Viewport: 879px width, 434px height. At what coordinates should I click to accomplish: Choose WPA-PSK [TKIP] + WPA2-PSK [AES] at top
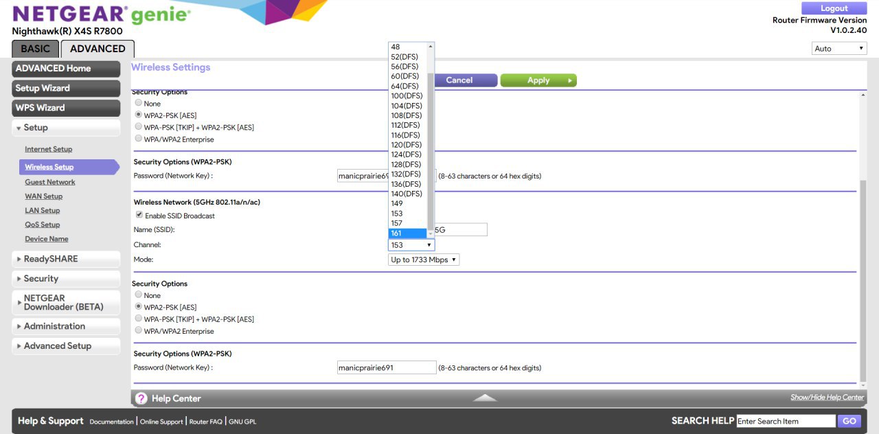point(139,127)
